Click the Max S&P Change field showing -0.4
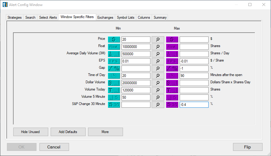Screen dimensions: 271x156 pyautogui.click(x=194, y=105)
